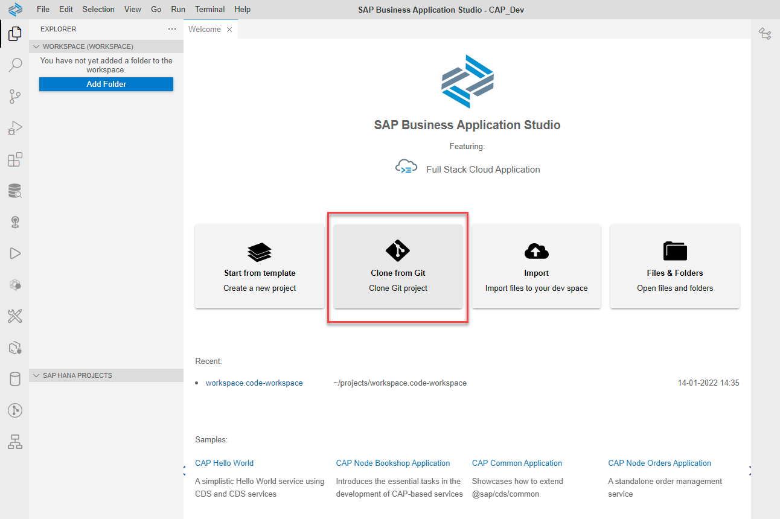
Task: Open the File menu
Action: [x=43, y=10]
